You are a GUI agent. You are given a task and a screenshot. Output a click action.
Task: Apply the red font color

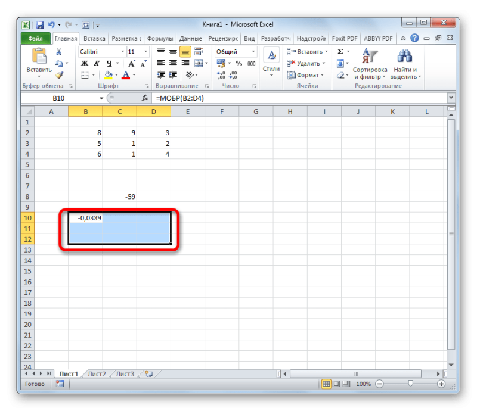126,75
